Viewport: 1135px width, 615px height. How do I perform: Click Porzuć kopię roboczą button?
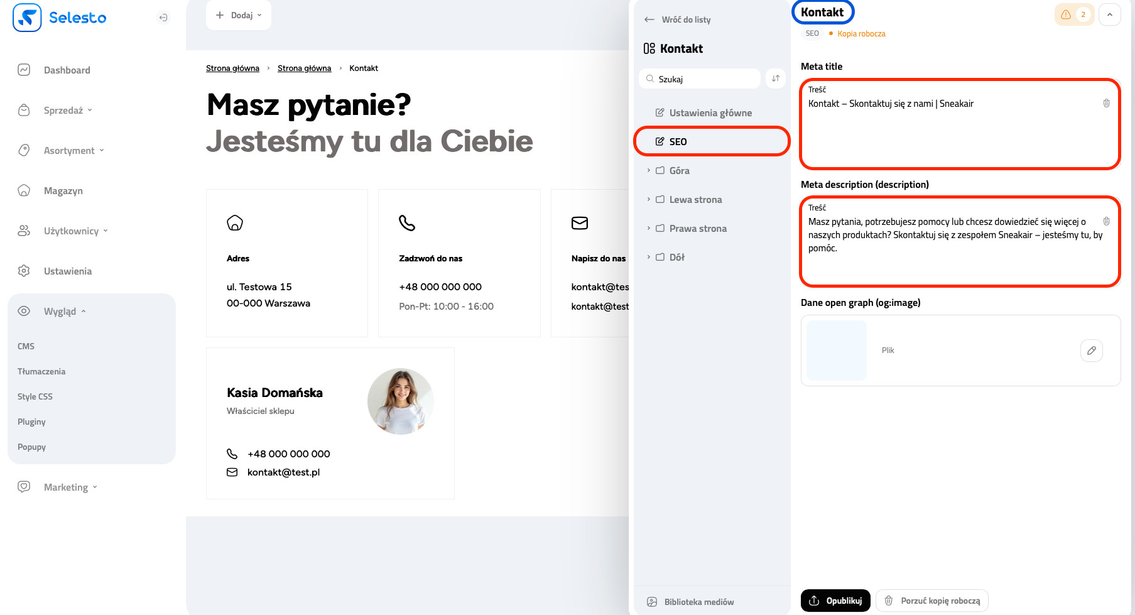[x=932, y=601]
